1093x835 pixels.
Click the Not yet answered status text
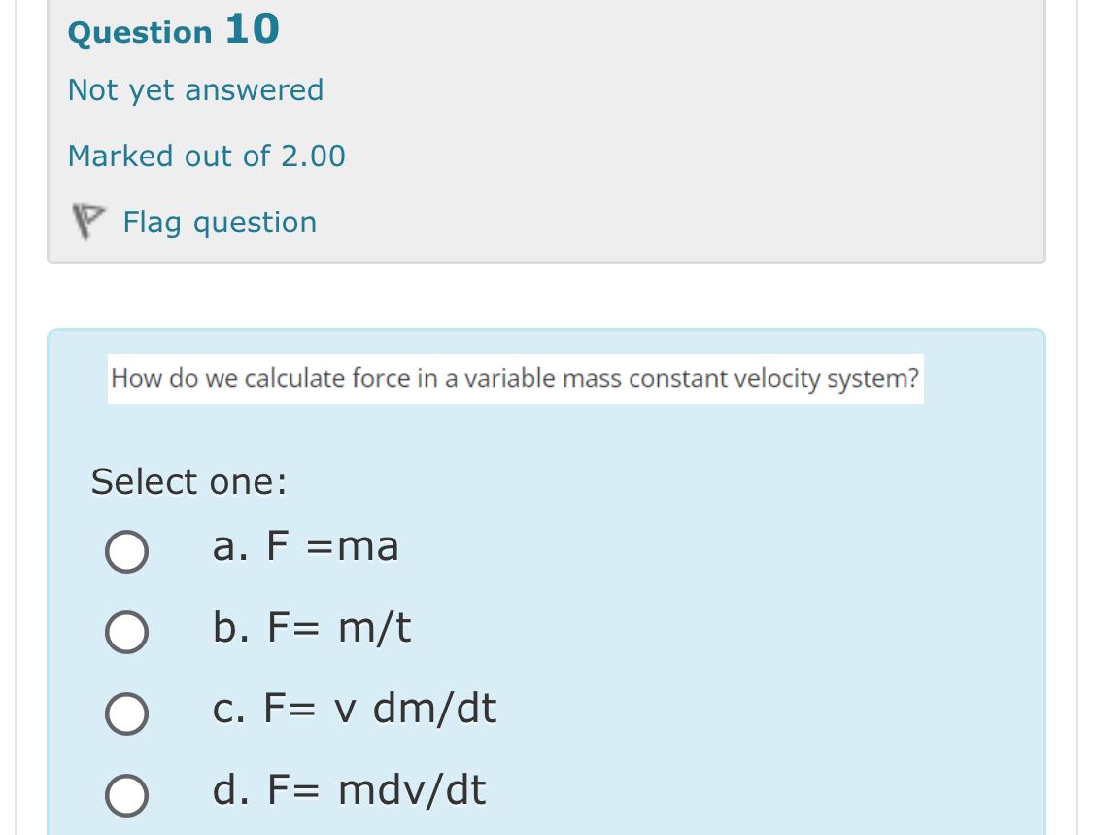tap(193, 89)
